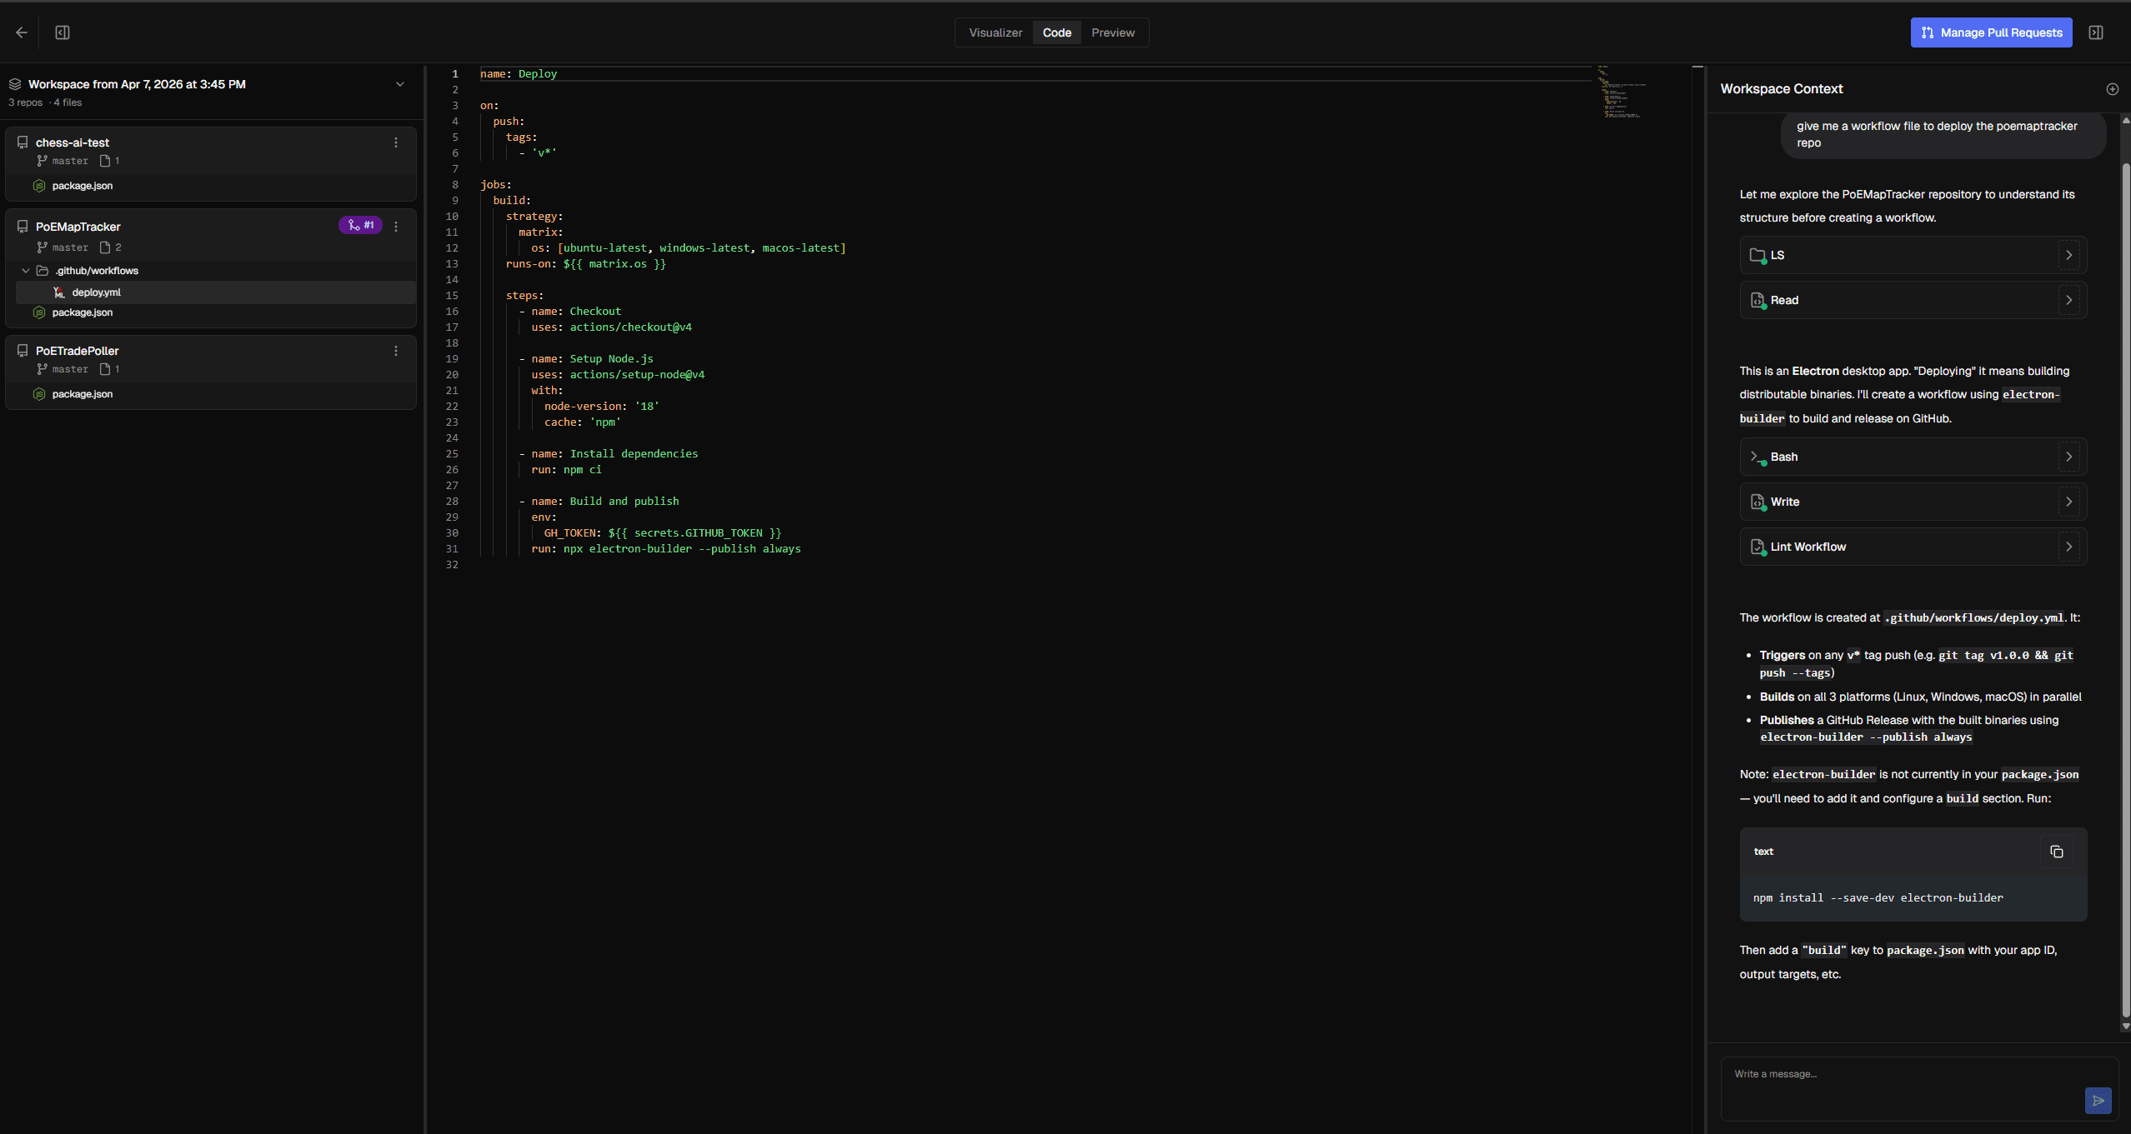
Task: Open the PoETradePoller repo options menu
Action: click(x=396, y=351)
